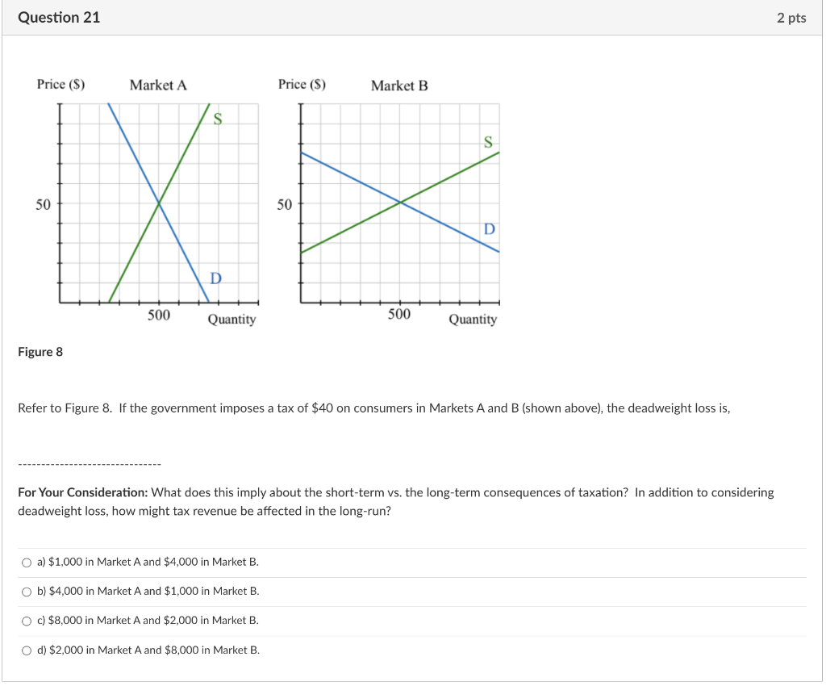Click the Figure 8 caption
Viewport: 826px width, 686px height.
(40, 351)
